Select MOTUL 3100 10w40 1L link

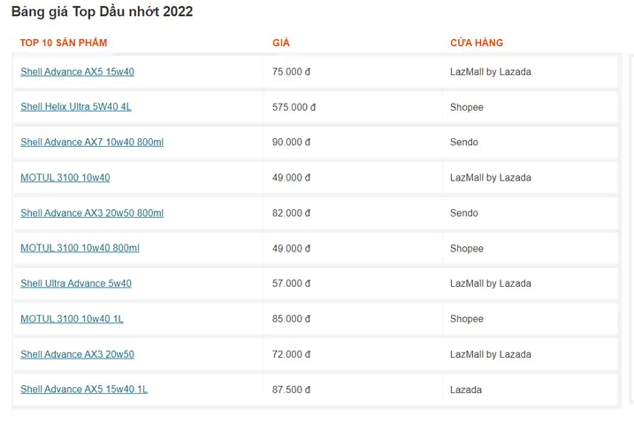pyautogui.click(x=72, y=319)
